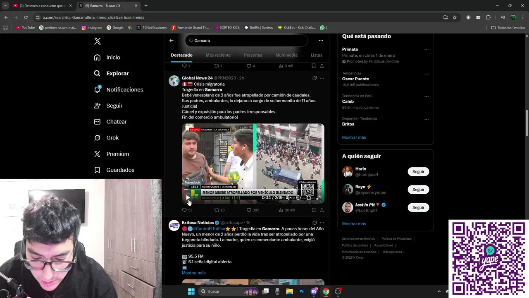Open Global News 24 profile avatar
The width and height of the screenshot is (529, 298).
[x=174, y=81]
